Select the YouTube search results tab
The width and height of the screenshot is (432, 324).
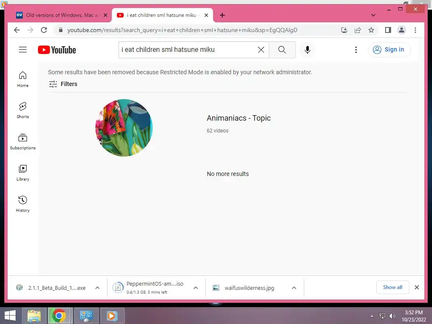(161, 15)
